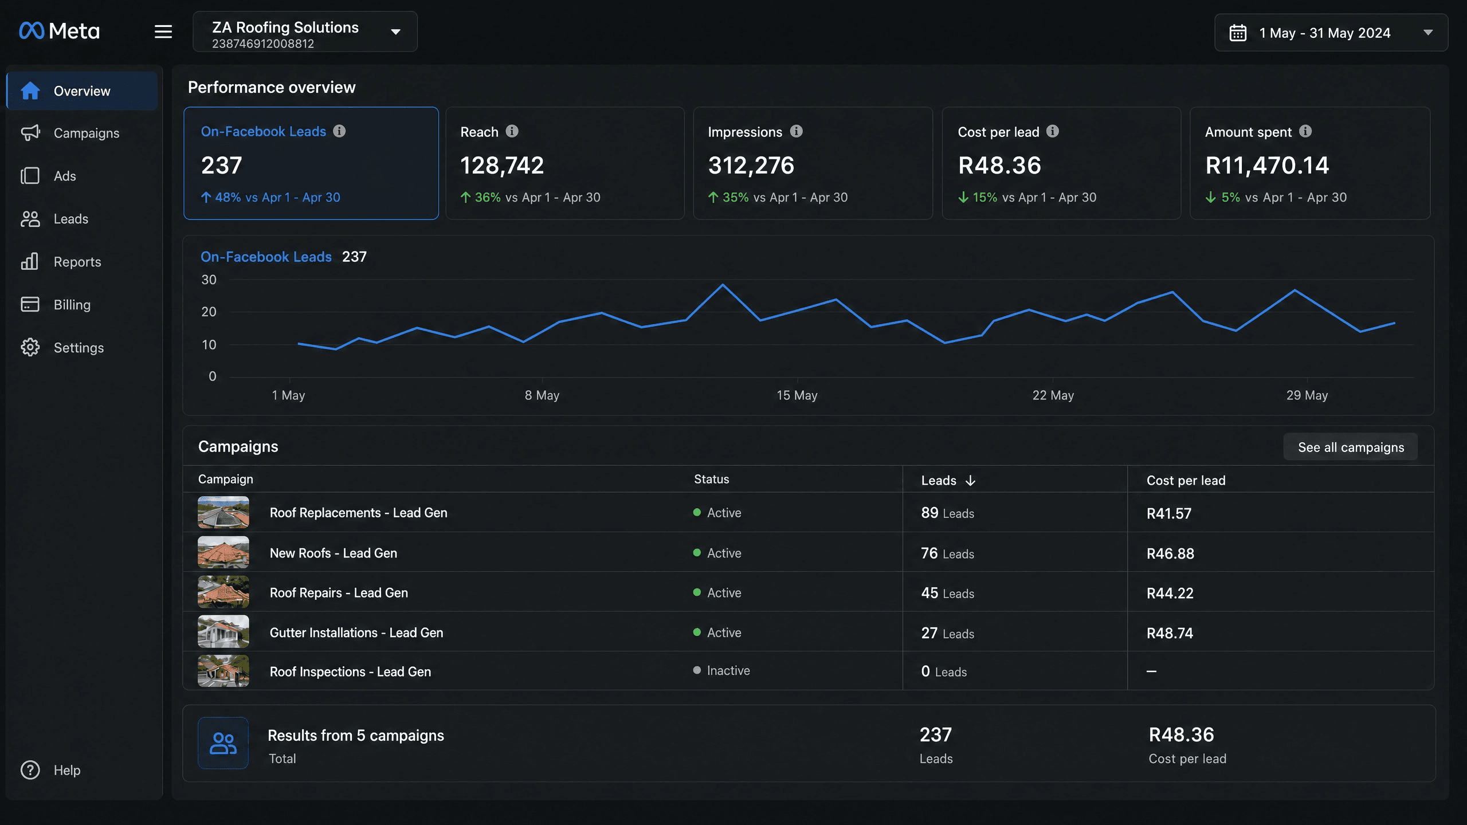Click the 15 May chart axis label
1467x825 pixels.
point(797,395)
